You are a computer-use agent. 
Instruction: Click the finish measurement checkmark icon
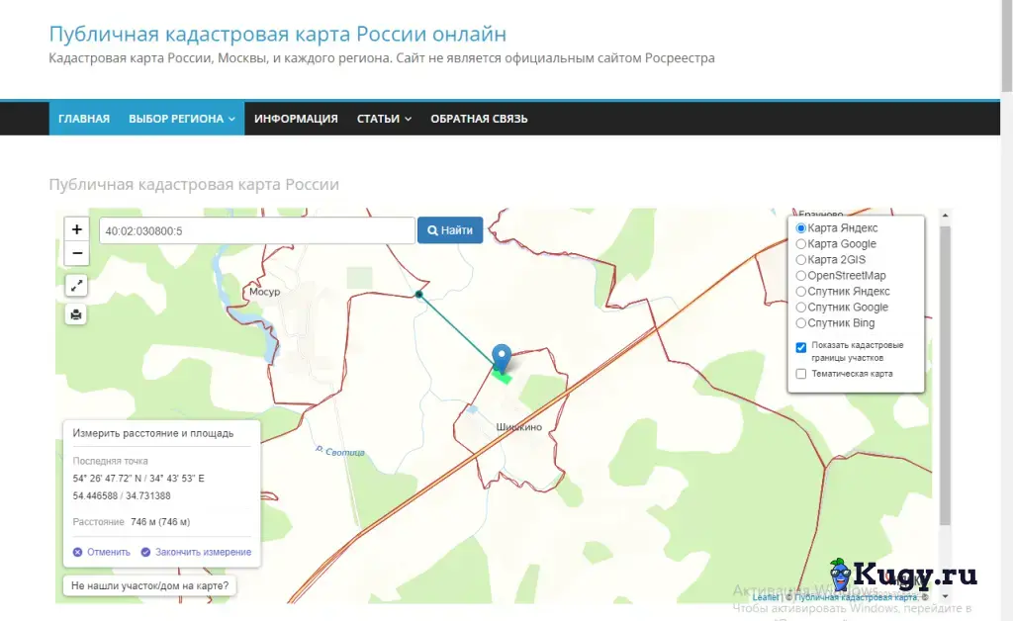pos(145,552)
